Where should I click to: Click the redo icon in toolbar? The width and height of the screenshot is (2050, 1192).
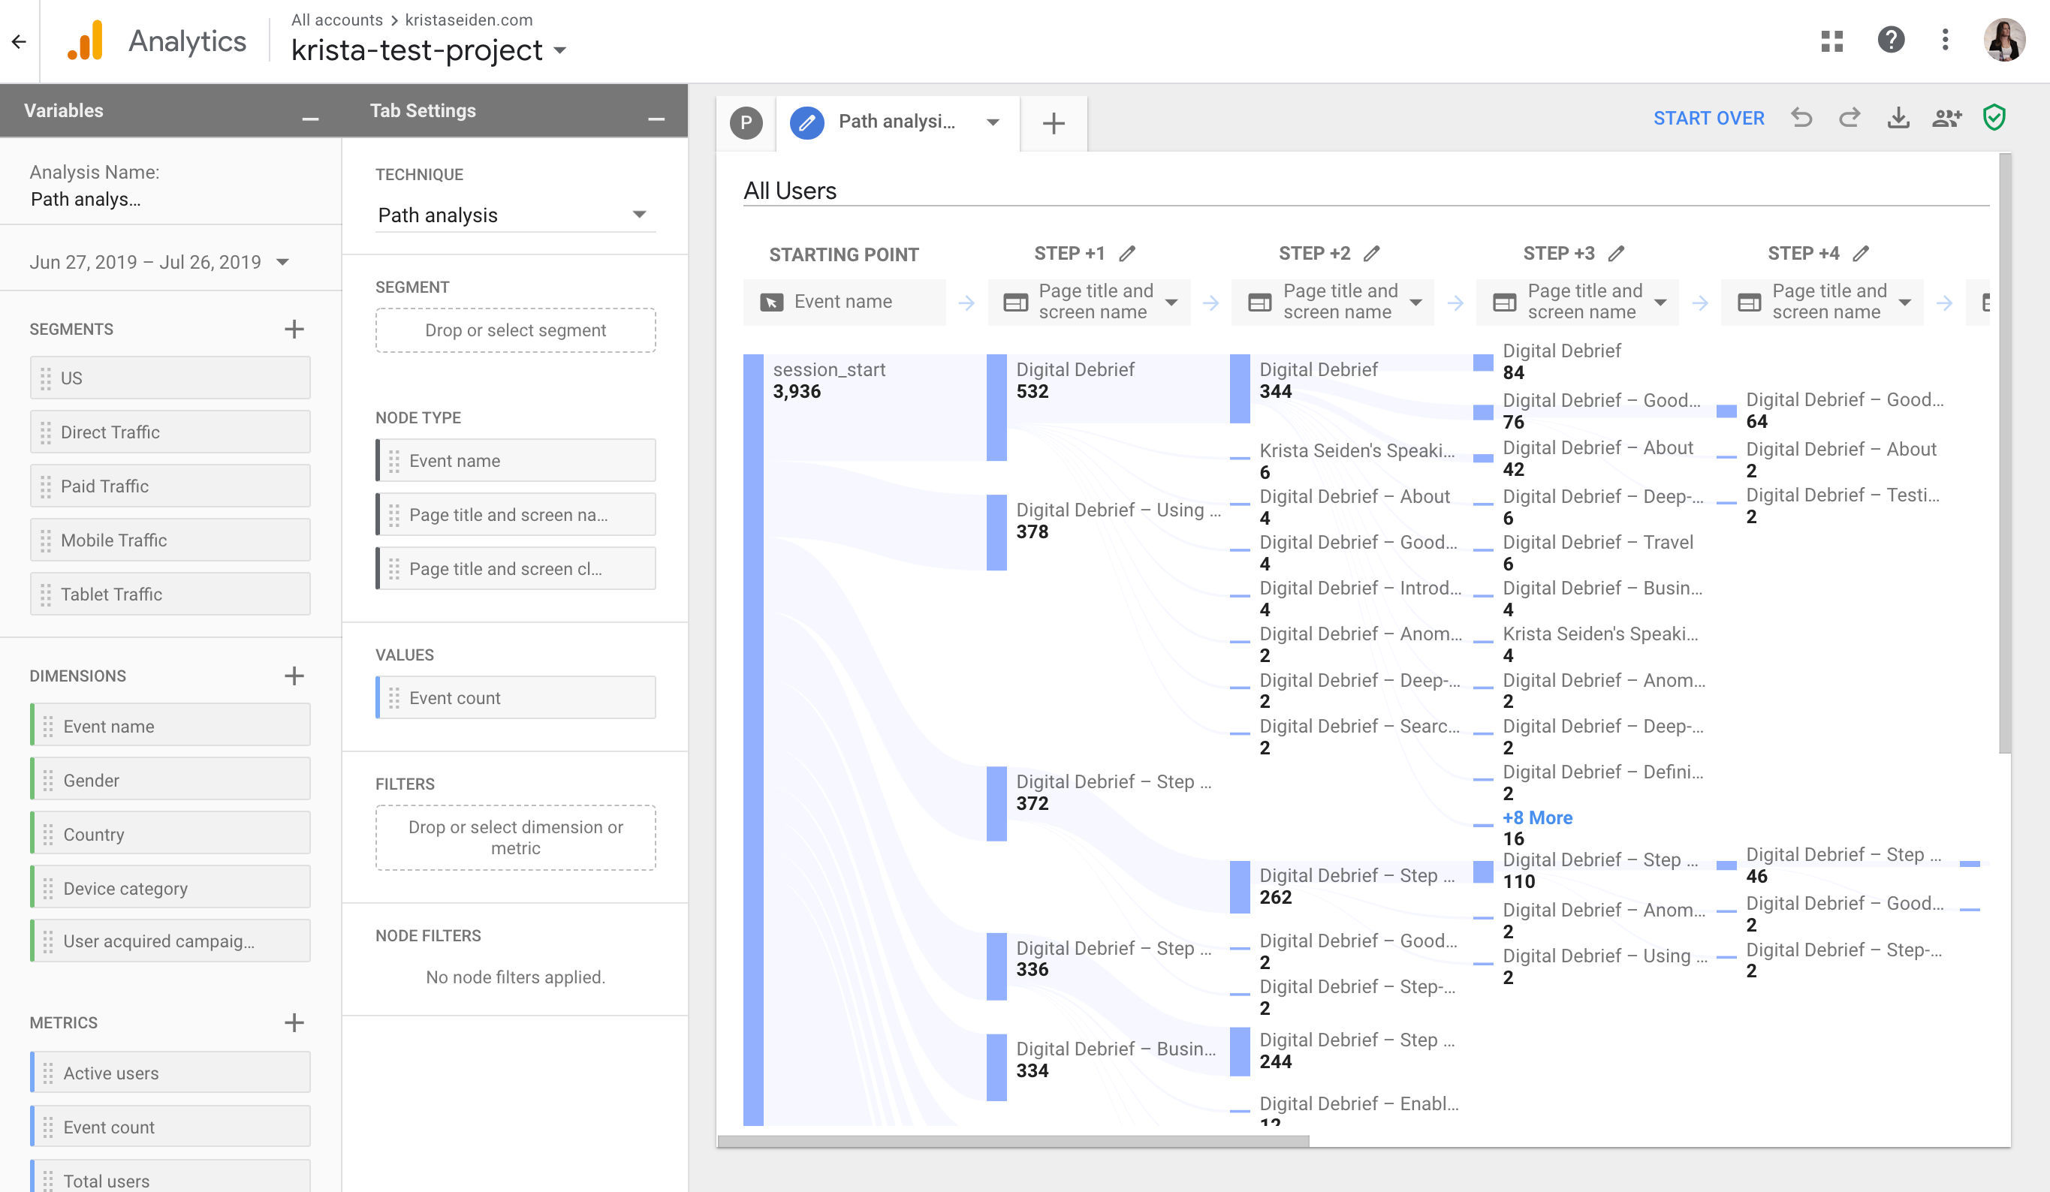coord(1849,116)
